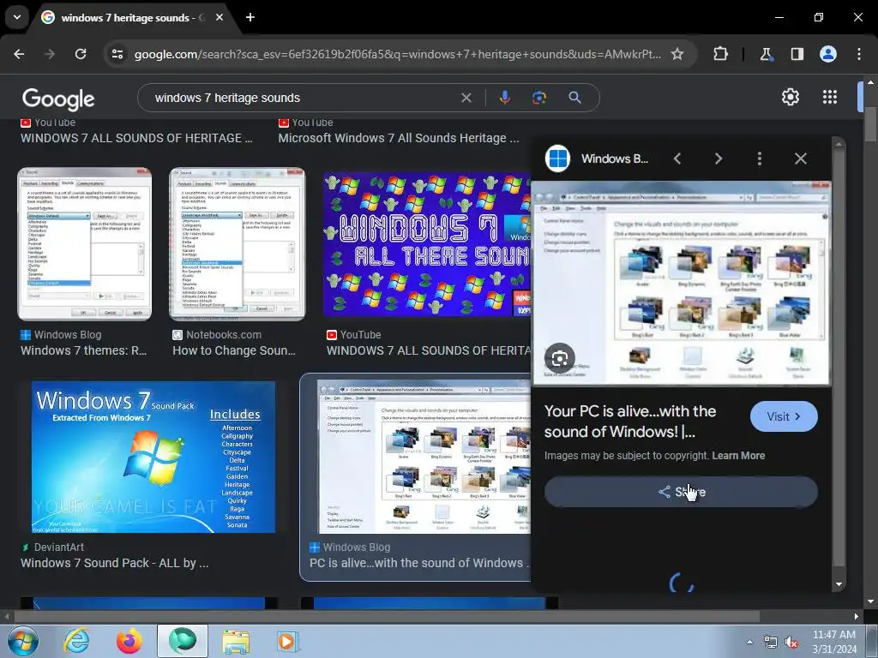Open the tab search dropdown arrow
Image resolution: width=878 pixels, height=658 pixels.
click(17, 17)
